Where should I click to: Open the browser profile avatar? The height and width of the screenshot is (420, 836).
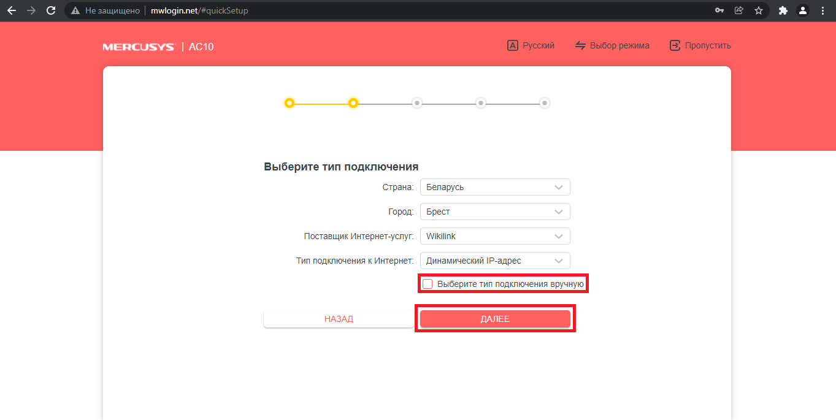pos(802,10)
